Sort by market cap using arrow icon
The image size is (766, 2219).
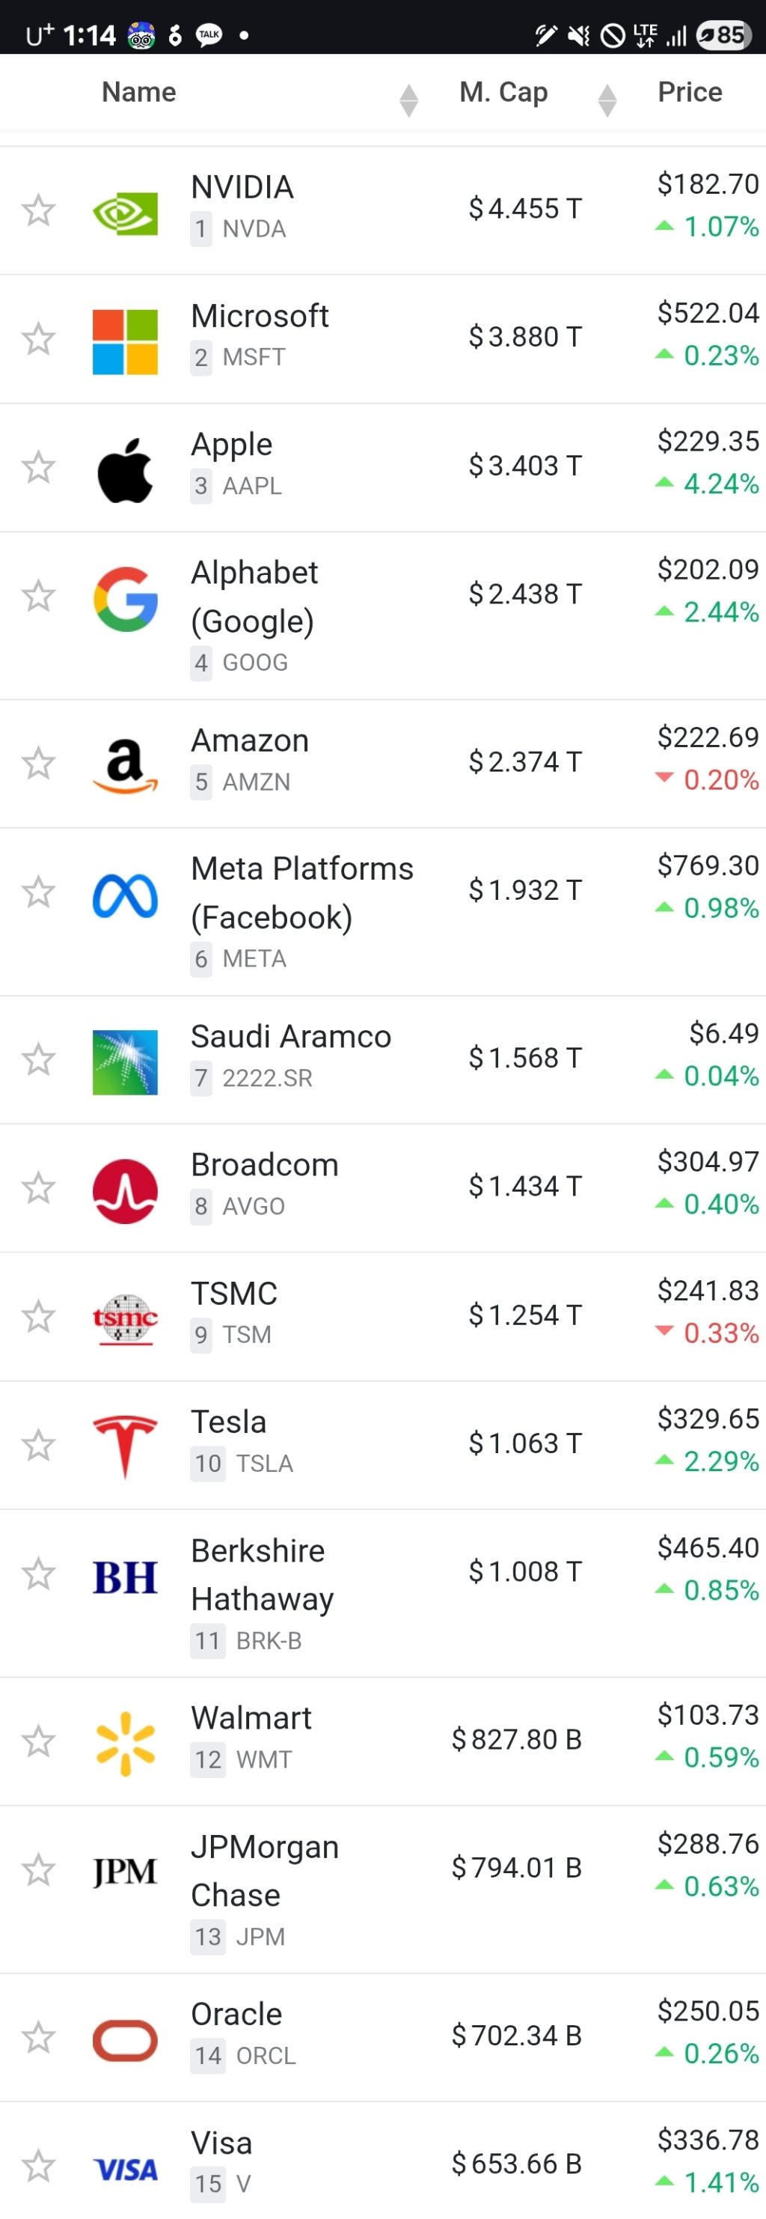click(607, 100)
